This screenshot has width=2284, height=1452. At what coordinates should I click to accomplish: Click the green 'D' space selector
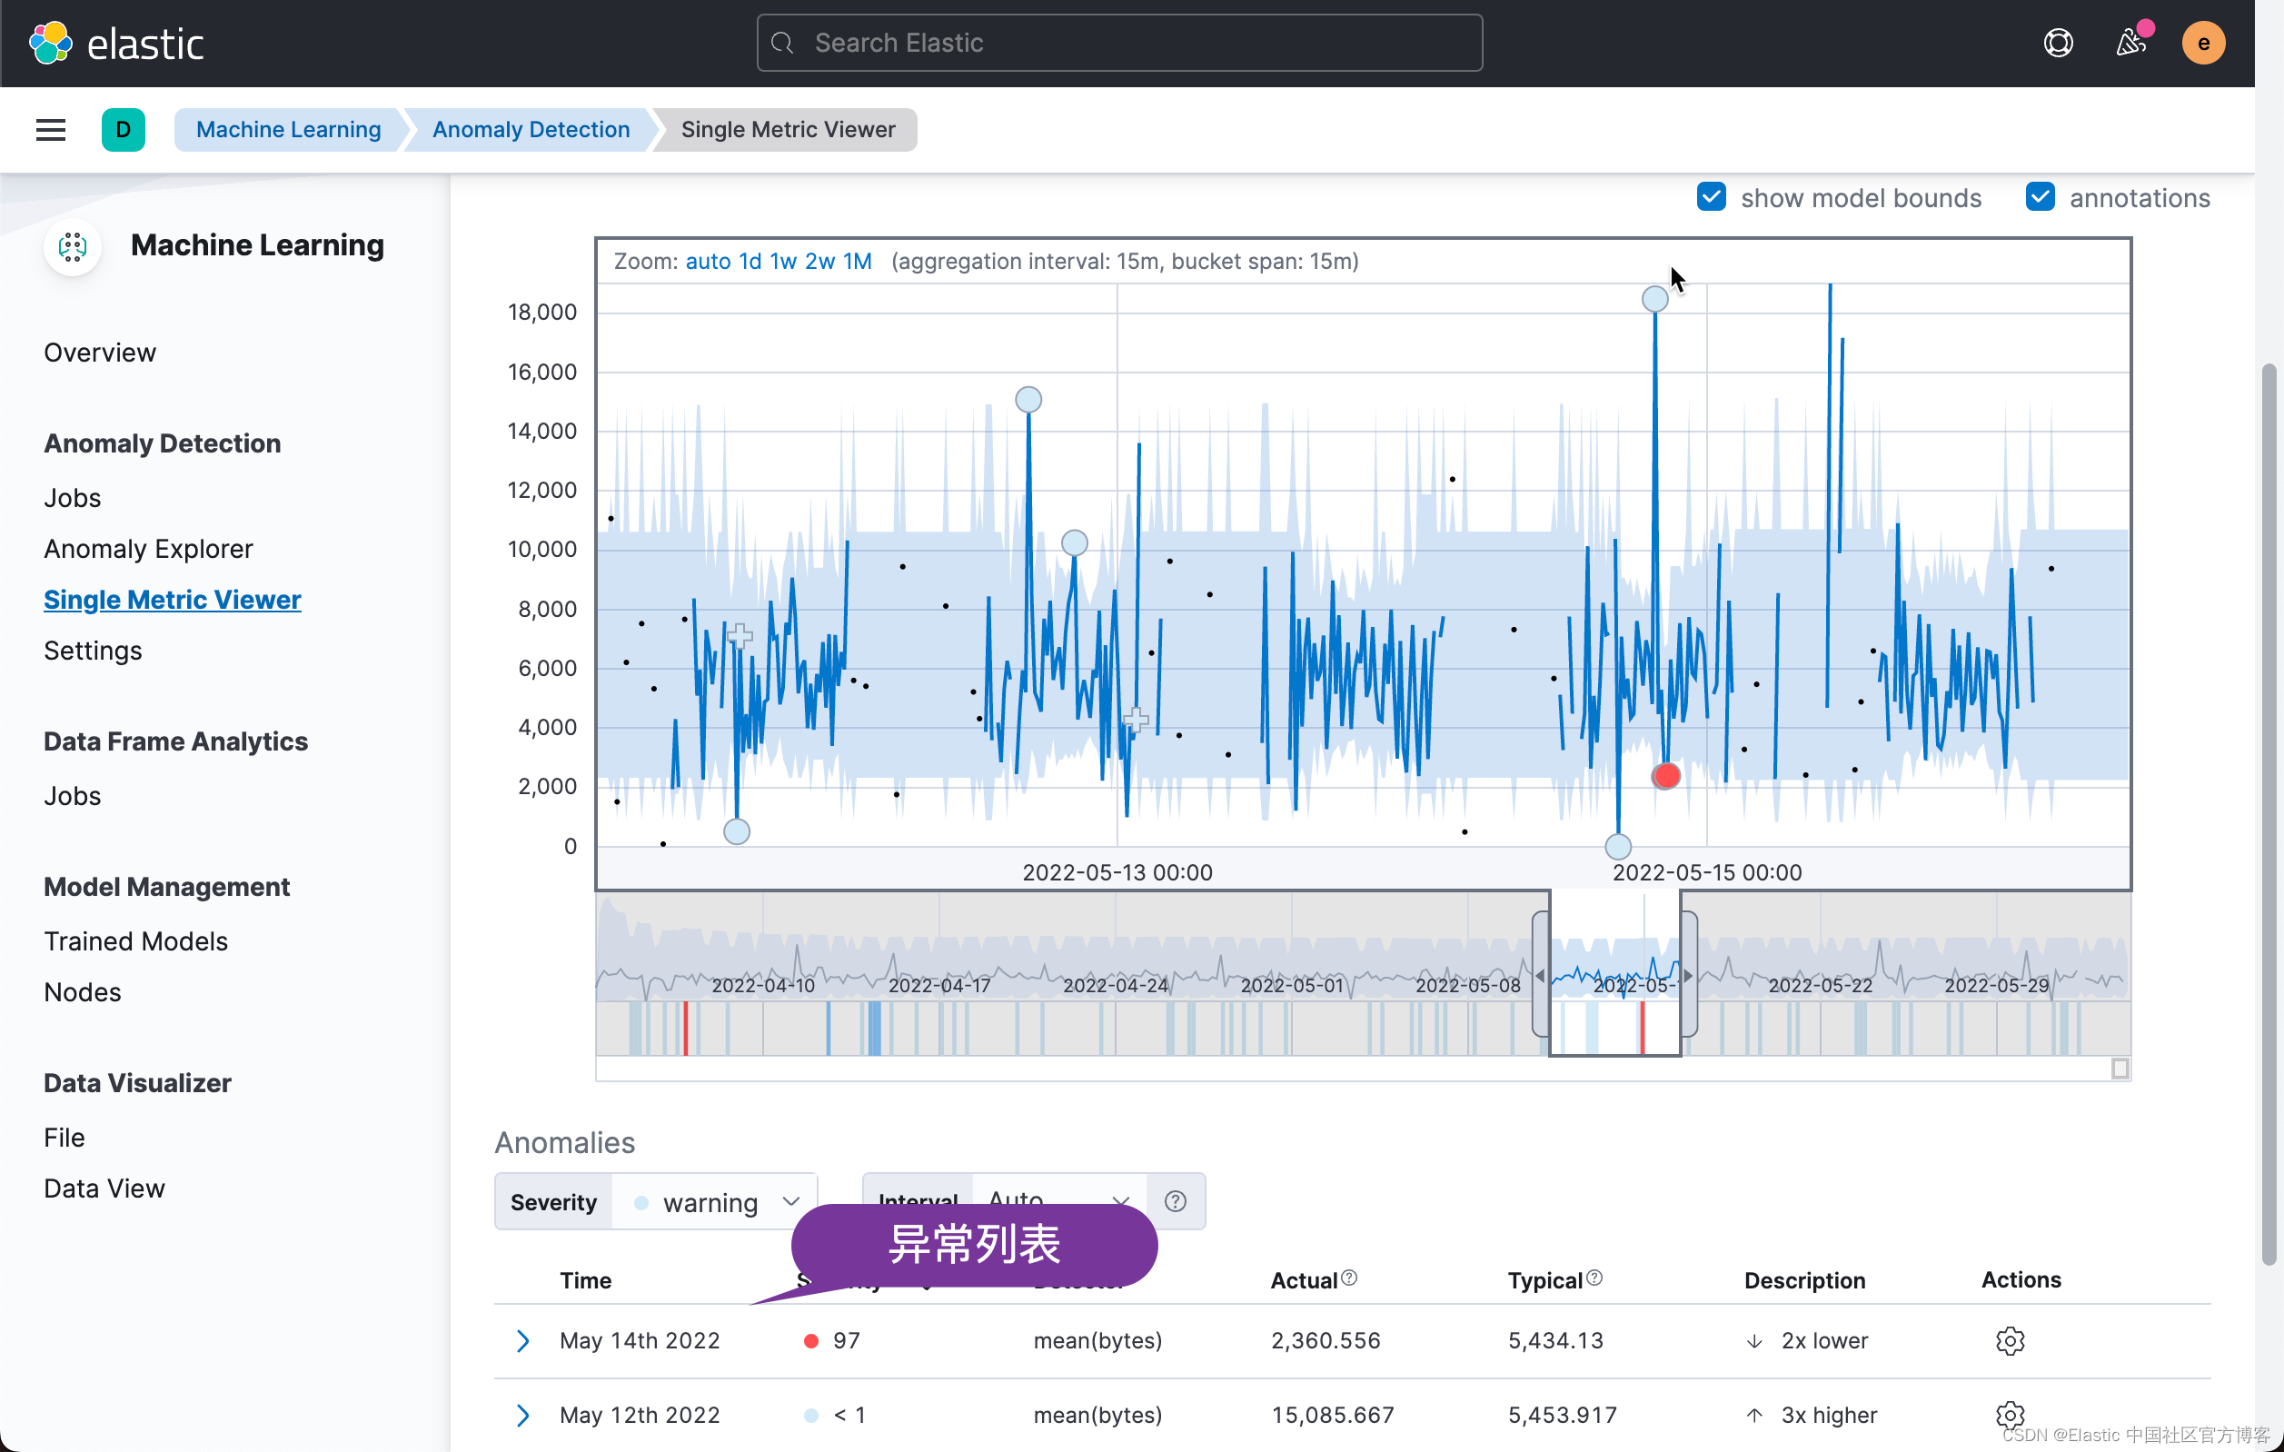point(124,130)
